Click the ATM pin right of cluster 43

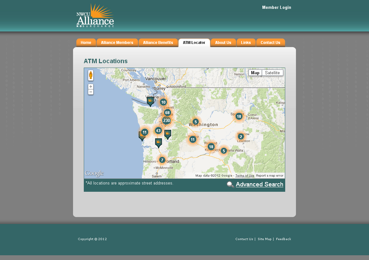168,135
